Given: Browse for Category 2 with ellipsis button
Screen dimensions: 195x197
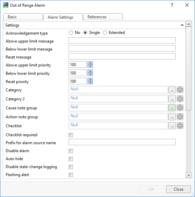Looking at the screenshot, I should pyautogui.click(x=172, y=99).
